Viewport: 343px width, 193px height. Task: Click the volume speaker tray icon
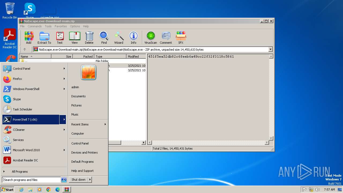pos(318,190)
